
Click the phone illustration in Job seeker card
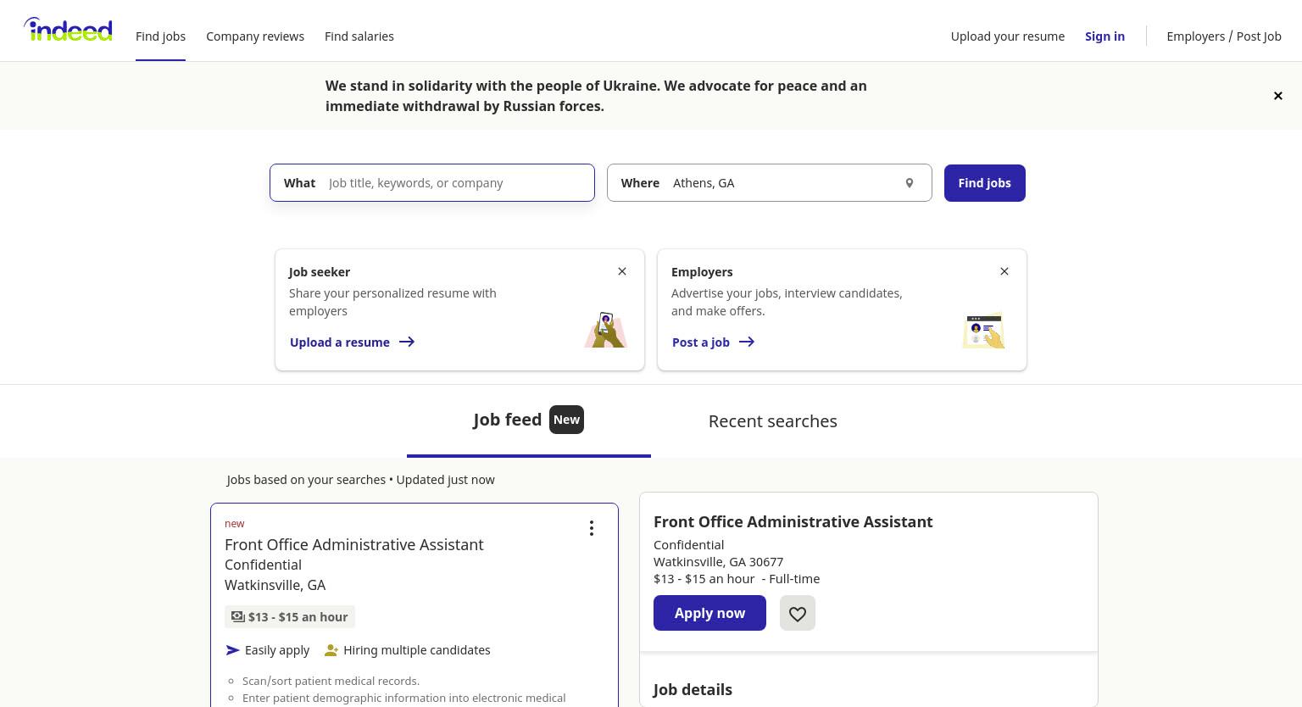click(605, 330)
